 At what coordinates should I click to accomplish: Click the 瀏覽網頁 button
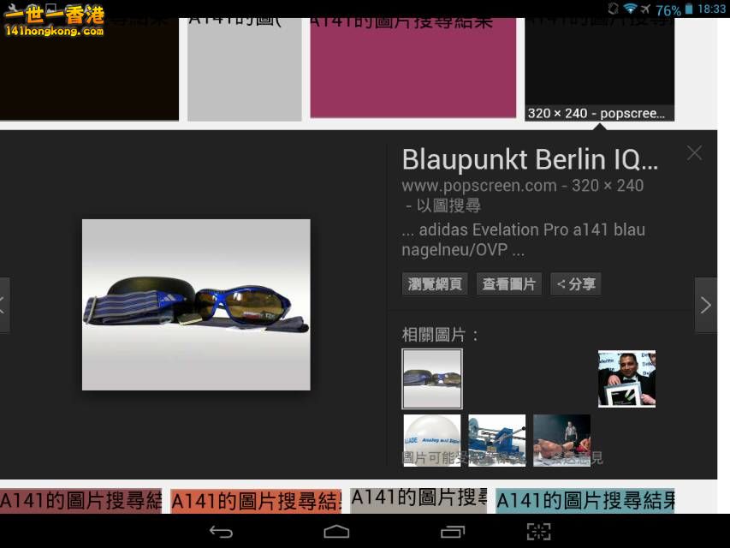435,284
